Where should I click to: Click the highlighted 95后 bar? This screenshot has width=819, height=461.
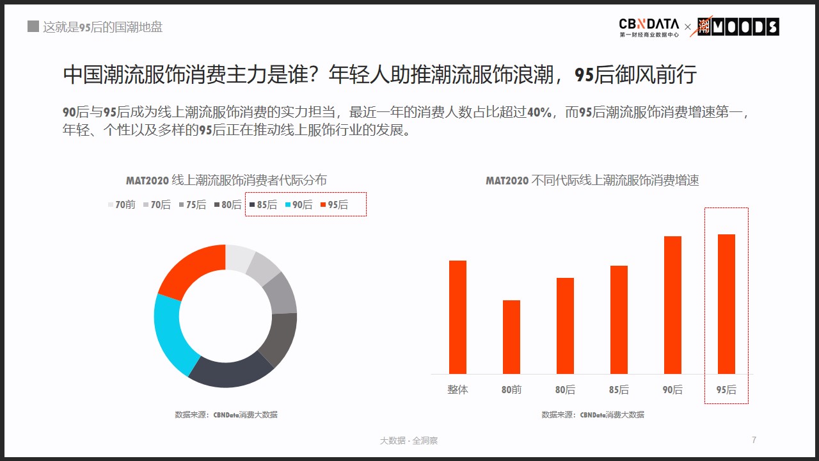click(x=726, y=304)
